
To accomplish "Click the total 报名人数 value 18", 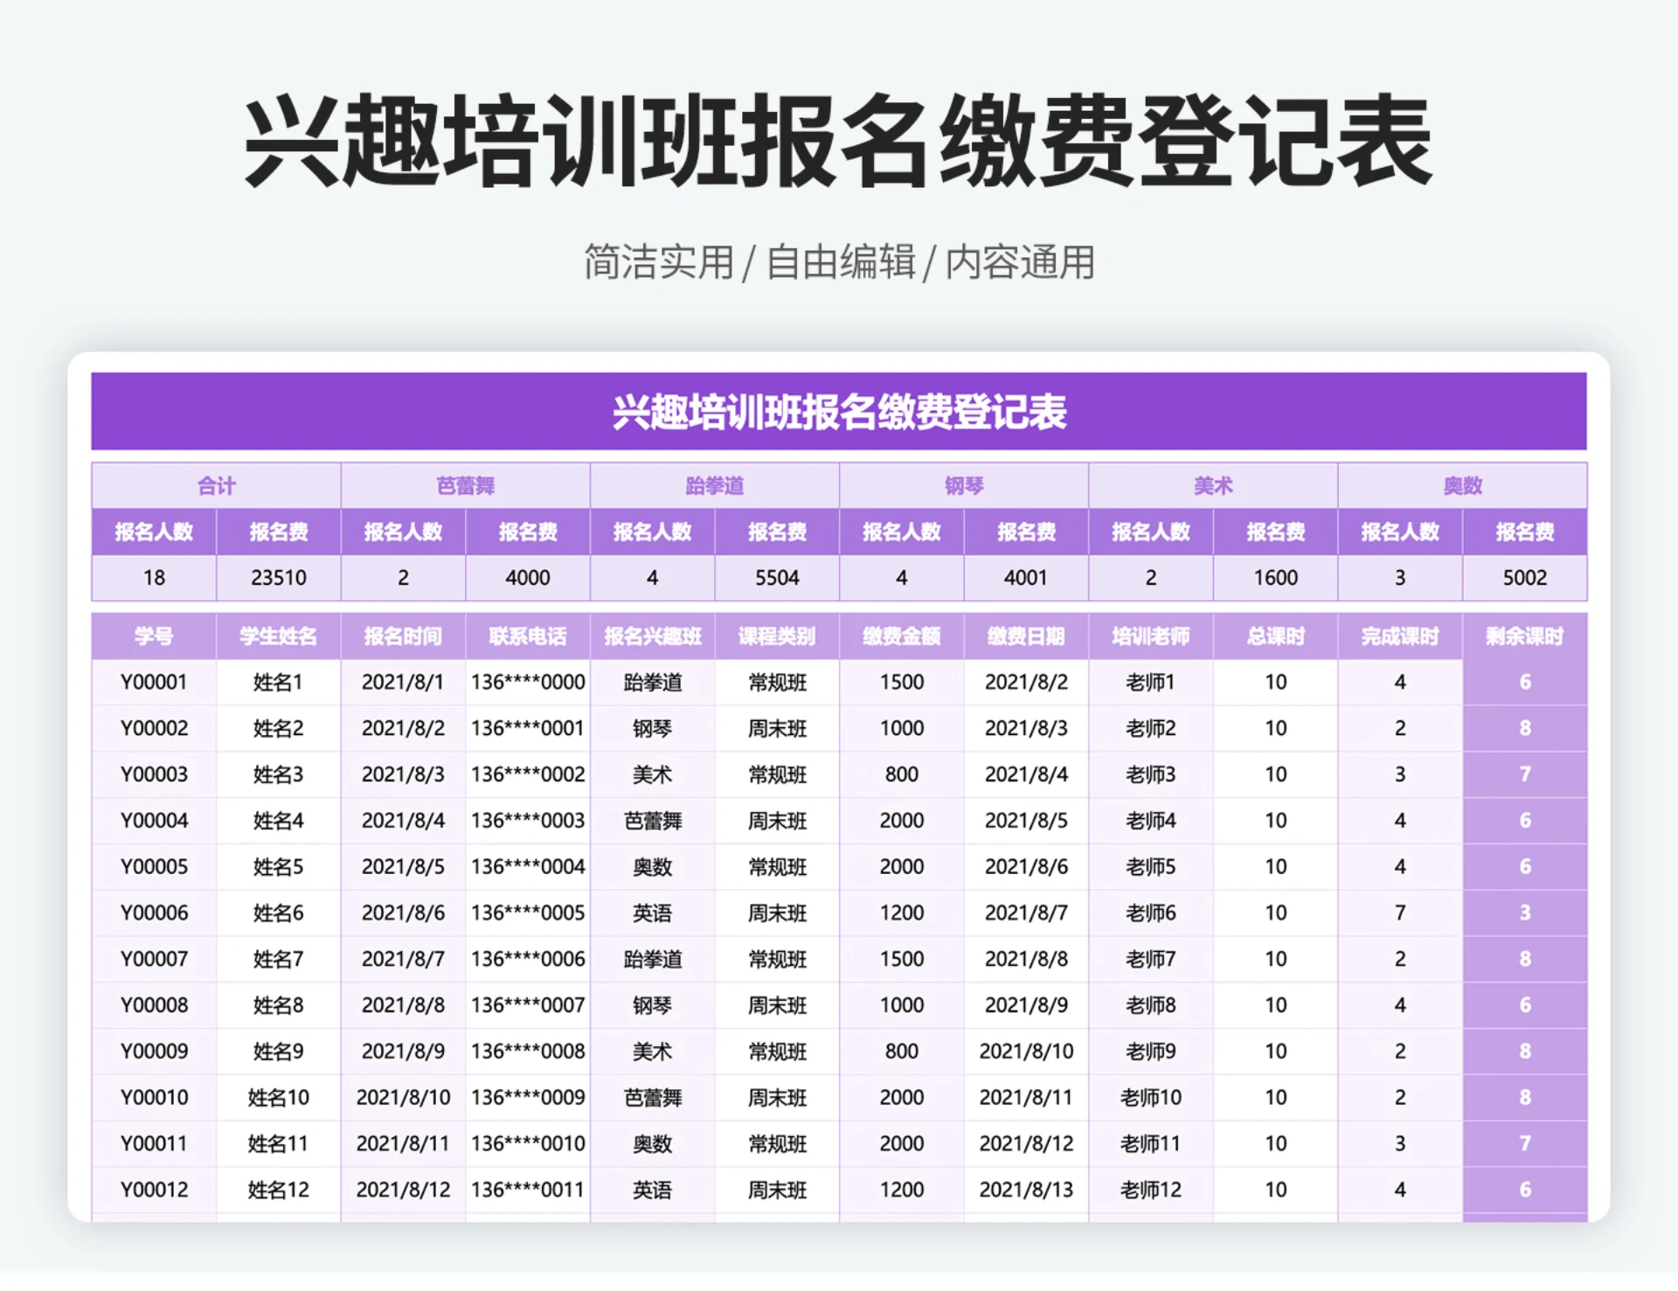I will coord(153,578).
